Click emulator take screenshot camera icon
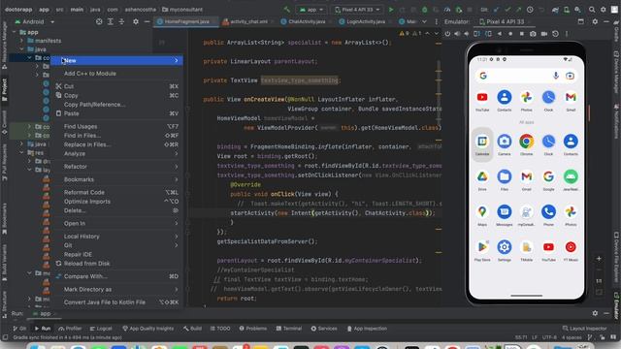The image size is (621, 349). [x=533, y=34]
